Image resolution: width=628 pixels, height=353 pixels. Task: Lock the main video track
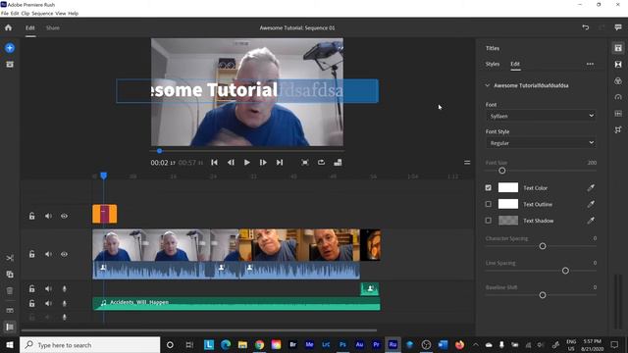tap(31, 254)
